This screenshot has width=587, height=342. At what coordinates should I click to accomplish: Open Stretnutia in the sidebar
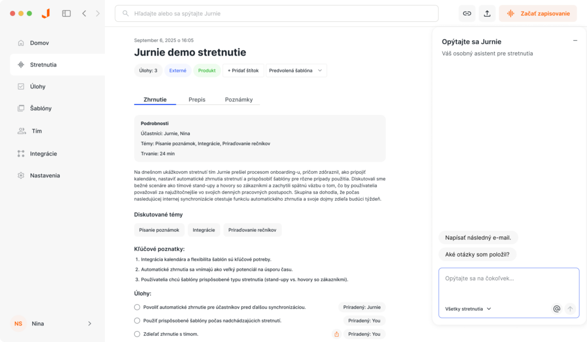pyautogui.click(x=43, y=65)
